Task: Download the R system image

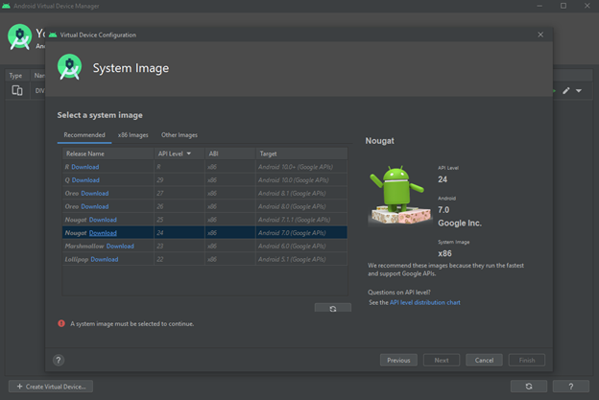Action: (85, 167)
